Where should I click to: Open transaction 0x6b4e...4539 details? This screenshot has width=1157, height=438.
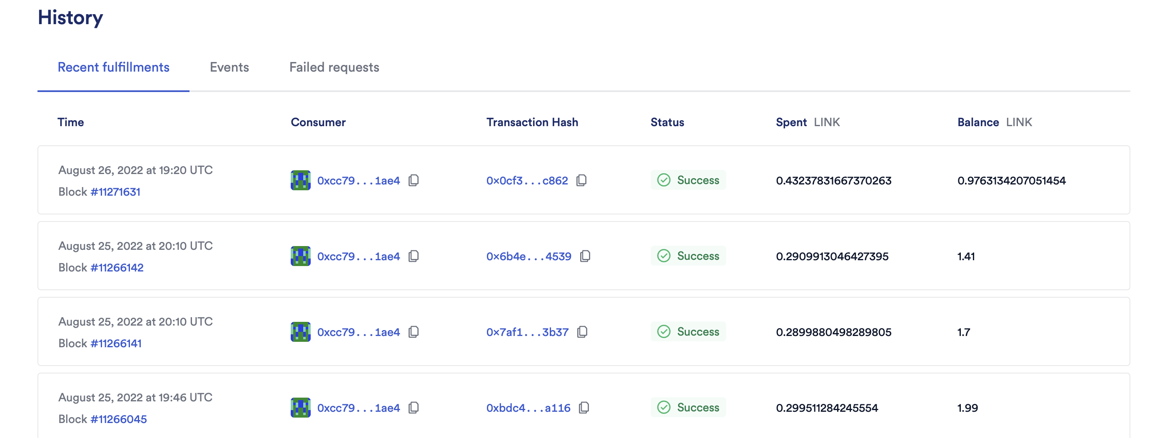pyautogui.click(x=529, y=256)
